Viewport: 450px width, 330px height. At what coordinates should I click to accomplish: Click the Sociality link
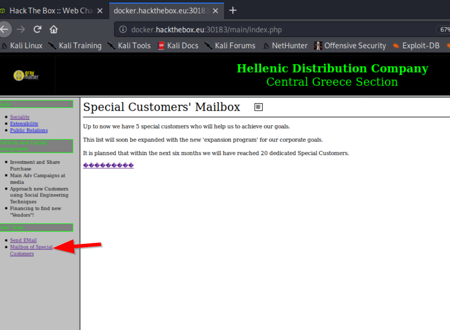tap(20, 117)
